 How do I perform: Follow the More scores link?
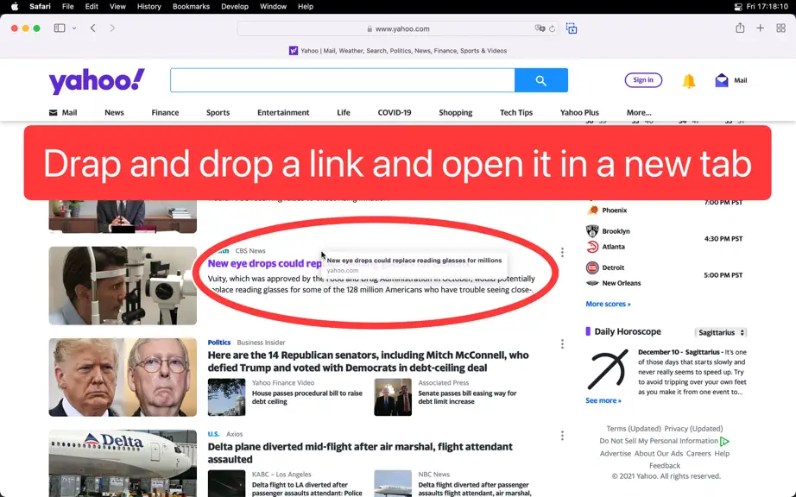tap(608, 304)
